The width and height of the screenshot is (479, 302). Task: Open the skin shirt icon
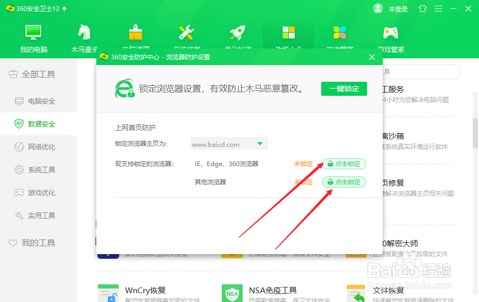tap(423, 8)
